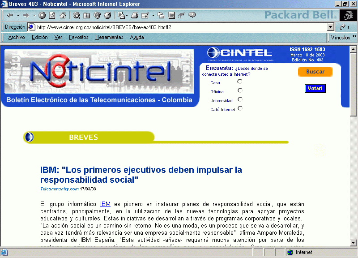Open the Mail button dropdown arrow
This screenshot has height=258, width=358.
click(127, 16)
